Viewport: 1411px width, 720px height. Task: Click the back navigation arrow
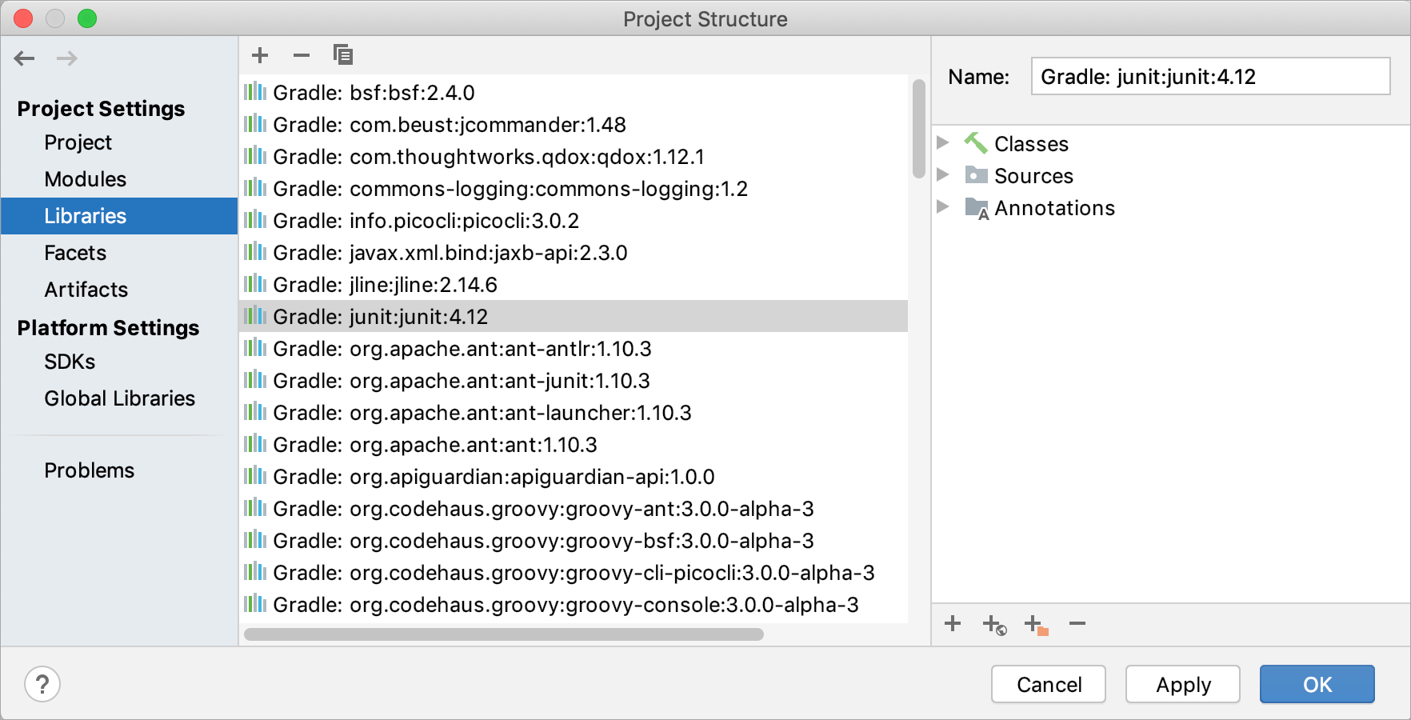(x=24, y=58)
